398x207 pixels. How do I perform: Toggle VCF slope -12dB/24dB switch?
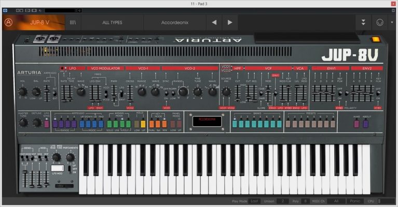(261, 93)
